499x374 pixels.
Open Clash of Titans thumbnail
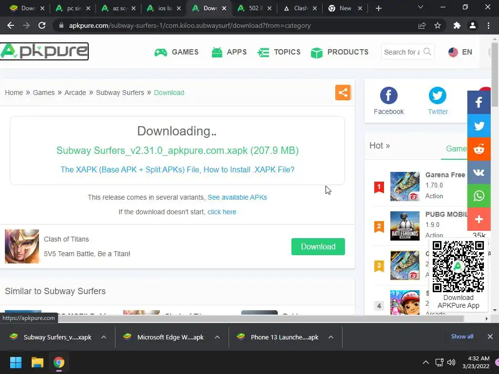point(22,246)
